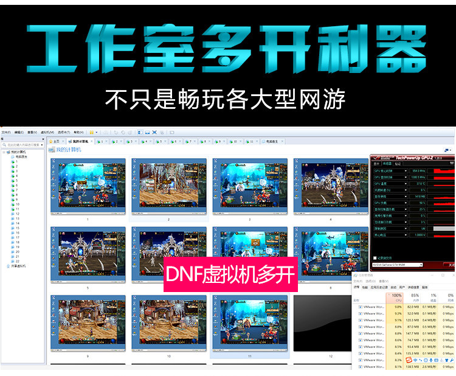Select 共享虚拟机 in the library tree
Viewport: 456px width, 376px height.
16,266
